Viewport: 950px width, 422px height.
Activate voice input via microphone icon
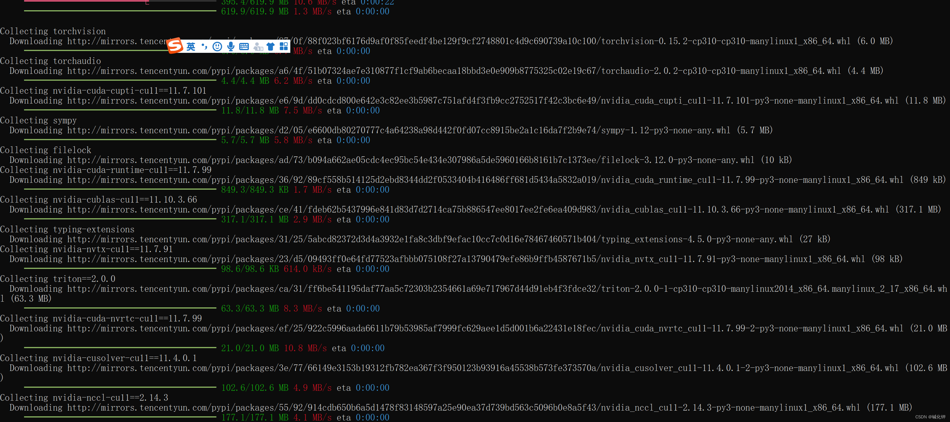coord(231,47)
